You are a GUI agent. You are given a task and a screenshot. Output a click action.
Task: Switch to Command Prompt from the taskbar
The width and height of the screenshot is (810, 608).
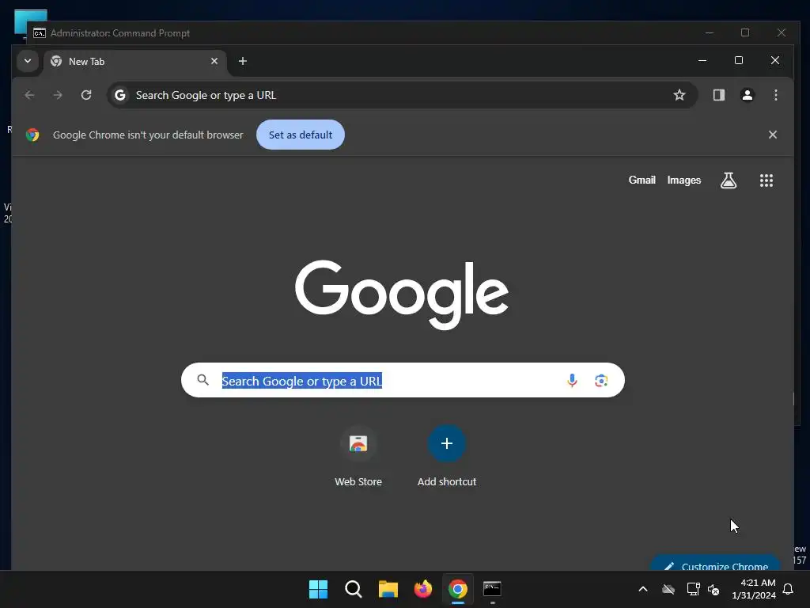tap(492, 589)
